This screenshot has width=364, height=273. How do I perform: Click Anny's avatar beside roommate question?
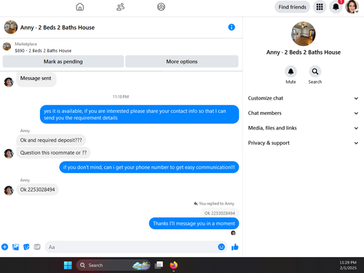9,154
